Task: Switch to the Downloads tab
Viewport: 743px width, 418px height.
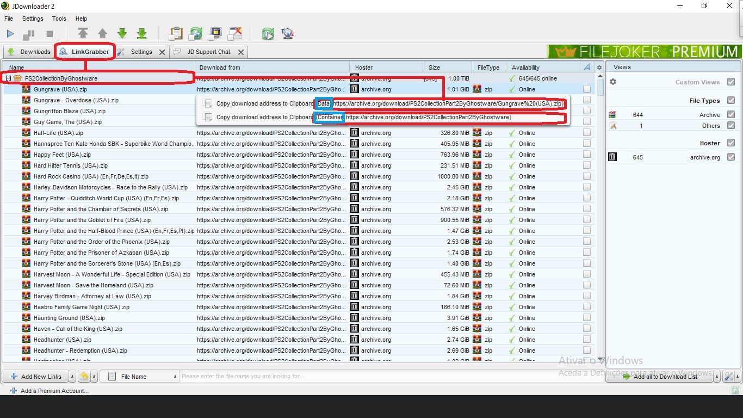Action: pyautogui.click(x=29, y=52)
